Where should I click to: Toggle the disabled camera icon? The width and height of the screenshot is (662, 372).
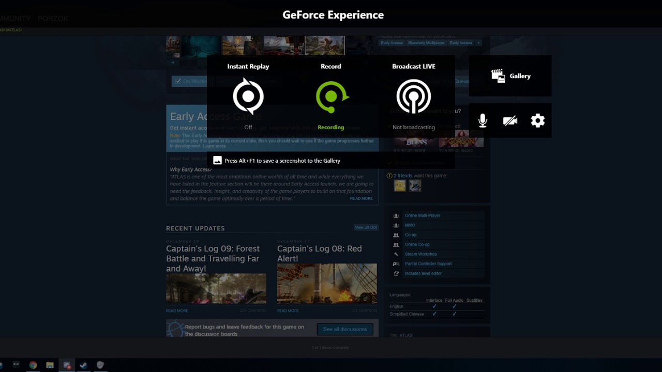[x=510, y=121]
